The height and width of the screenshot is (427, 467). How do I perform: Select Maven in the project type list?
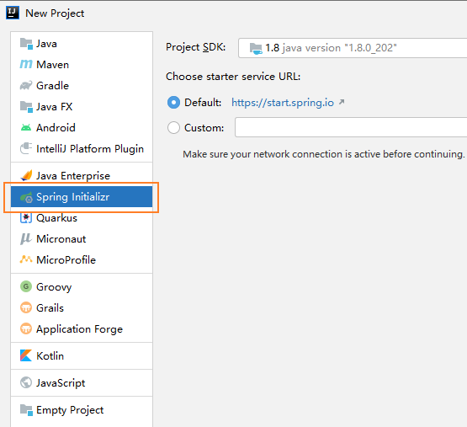click(x=82, y=65)
